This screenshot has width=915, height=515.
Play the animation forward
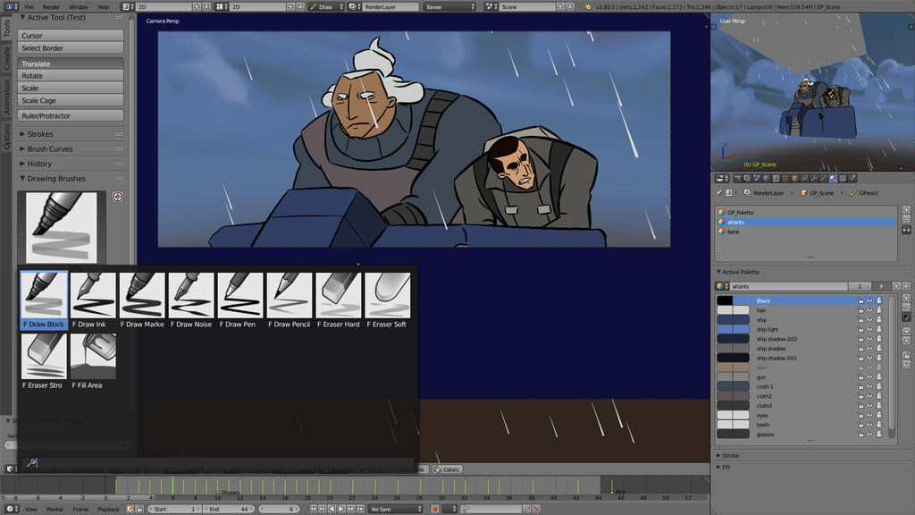[341, 509]
